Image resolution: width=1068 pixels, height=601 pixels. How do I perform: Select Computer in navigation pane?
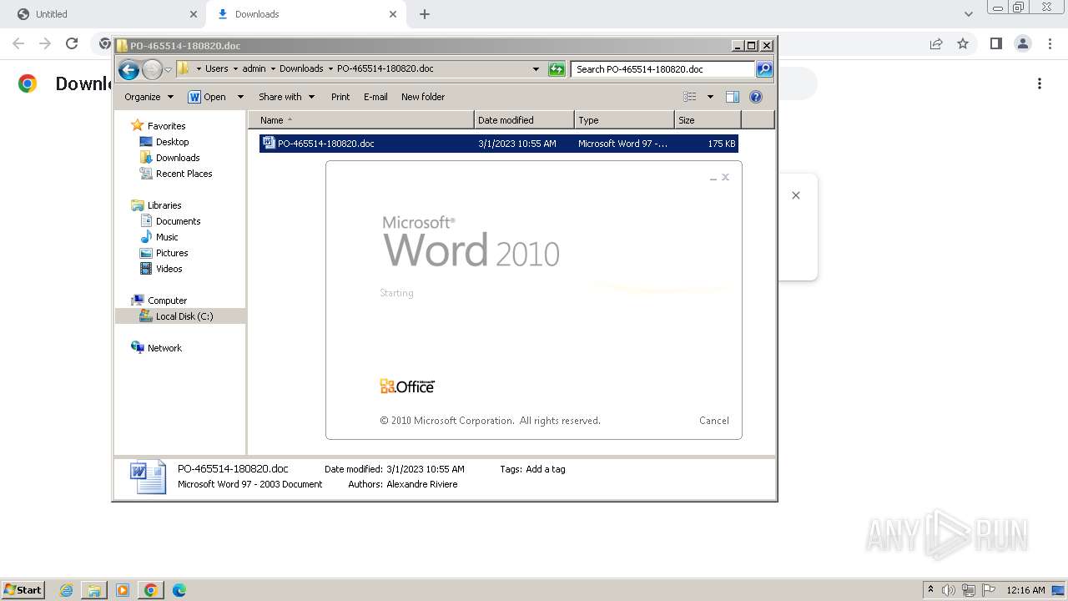tap(167, 300)
